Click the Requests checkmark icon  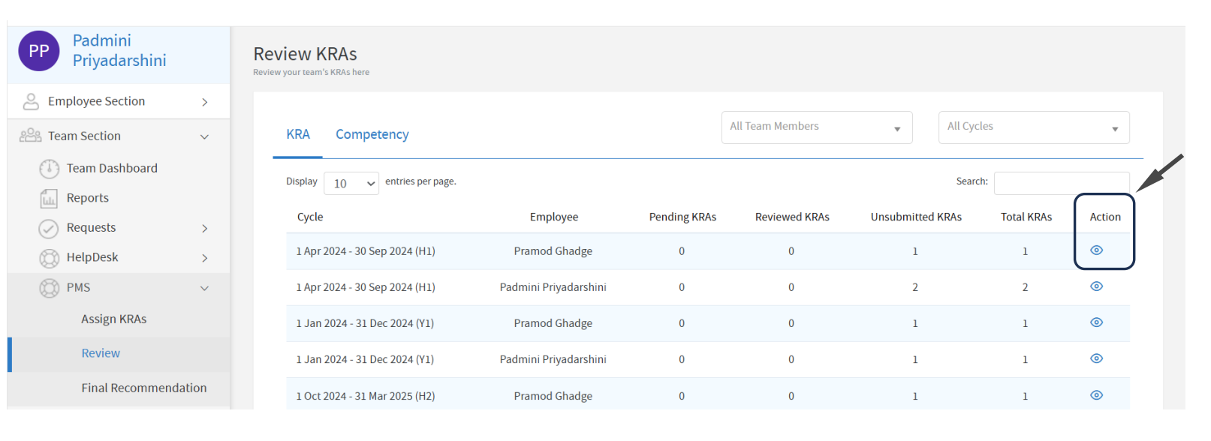49,228
